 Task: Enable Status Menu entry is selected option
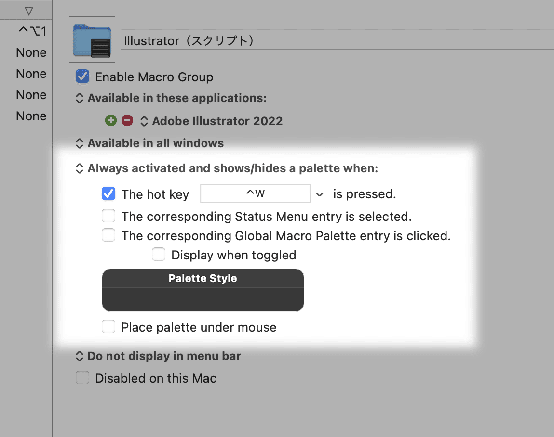tap(108, 216)
